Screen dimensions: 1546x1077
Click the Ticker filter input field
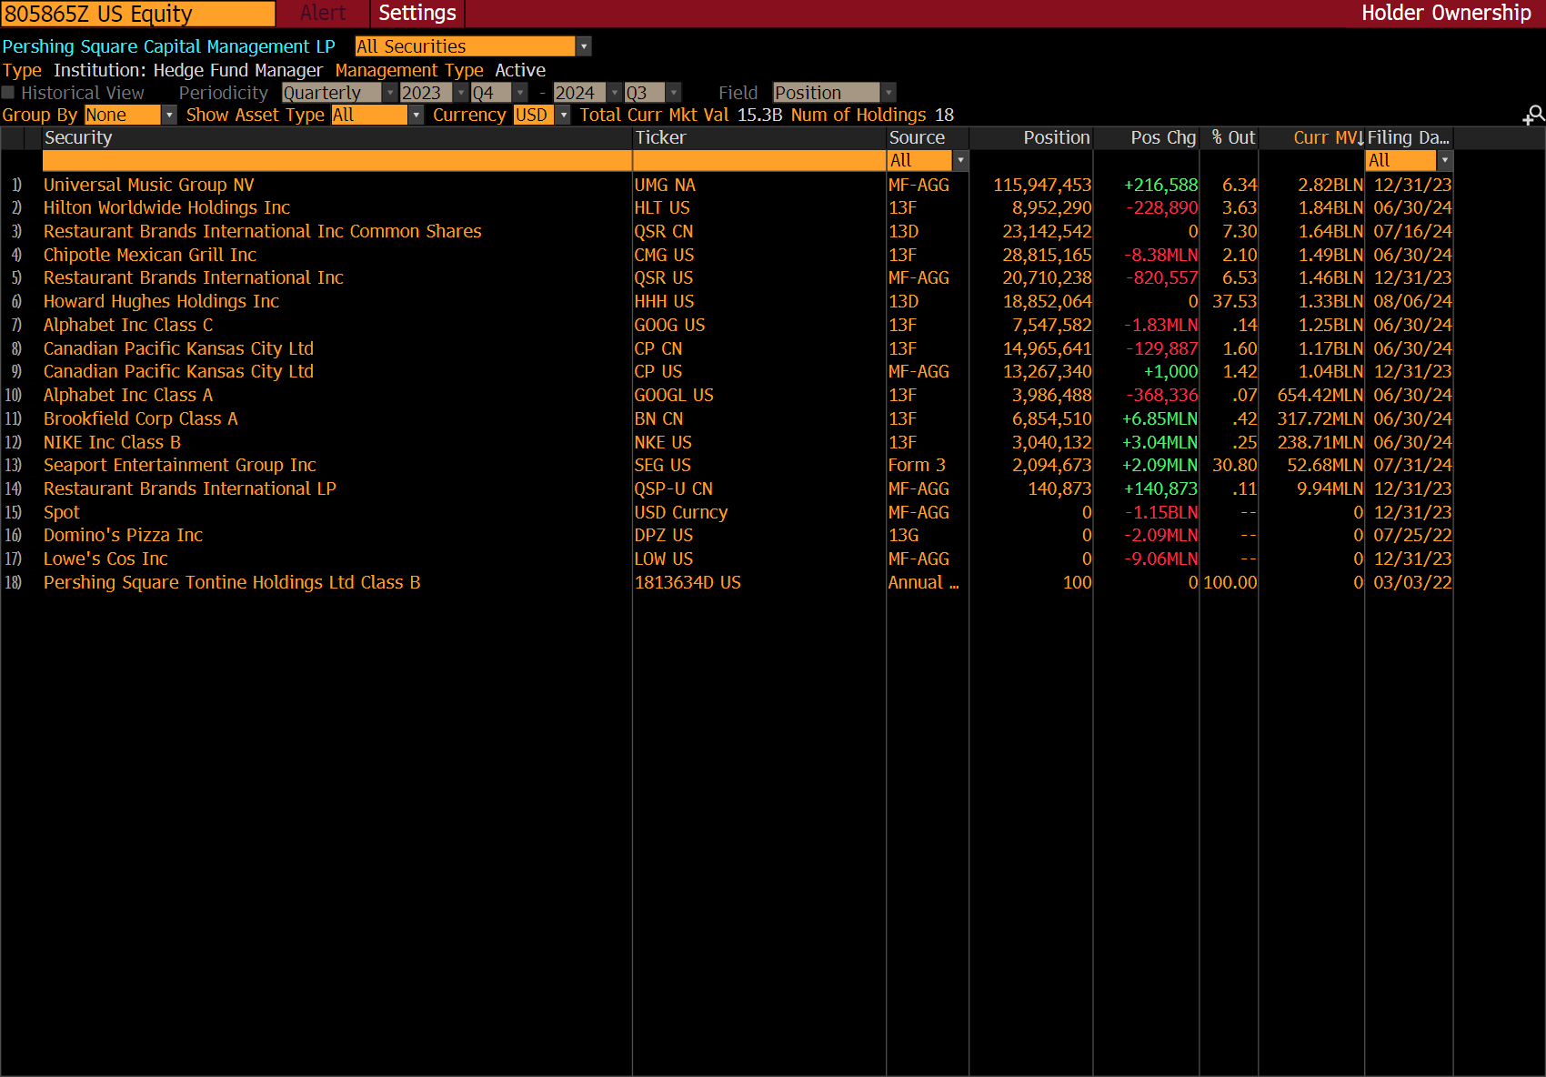point(759,160)
